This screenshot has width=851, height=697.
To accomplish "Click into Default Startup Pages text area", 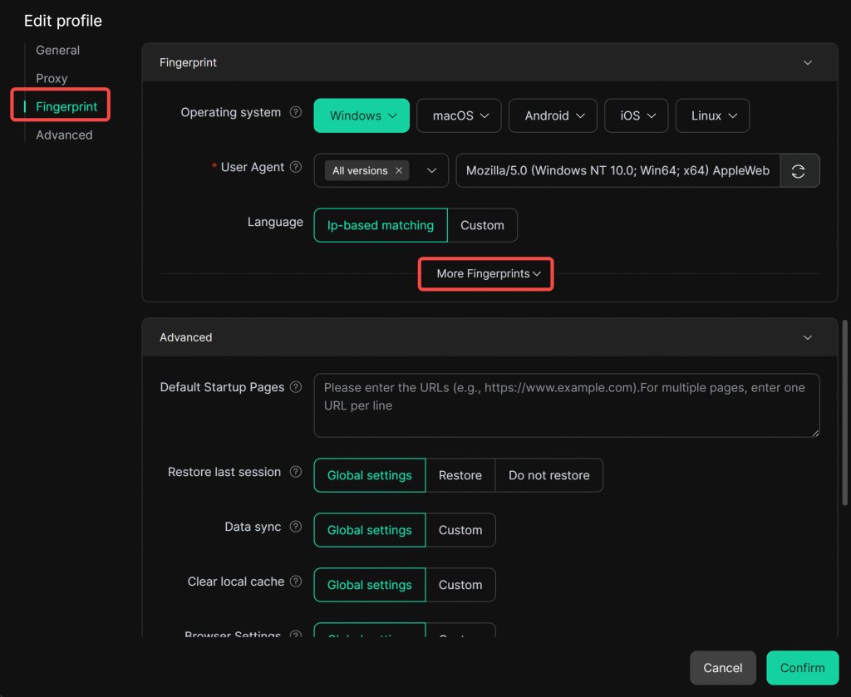I will point(566,405).
